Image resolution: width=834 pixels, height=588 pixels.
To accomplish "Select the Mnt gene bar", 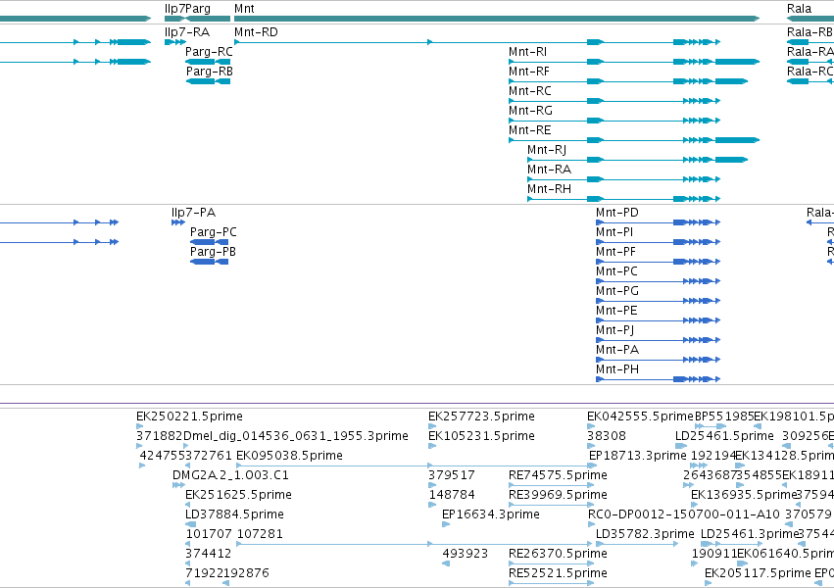I will pos(497,19).
